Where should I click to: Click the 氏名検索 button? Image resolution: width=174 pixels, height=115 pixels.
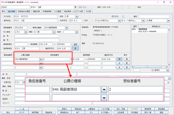(121, 113)
